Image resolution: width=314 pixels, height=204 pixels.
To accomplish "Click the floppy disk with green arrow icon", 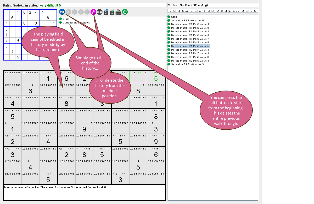I will 112,12.
